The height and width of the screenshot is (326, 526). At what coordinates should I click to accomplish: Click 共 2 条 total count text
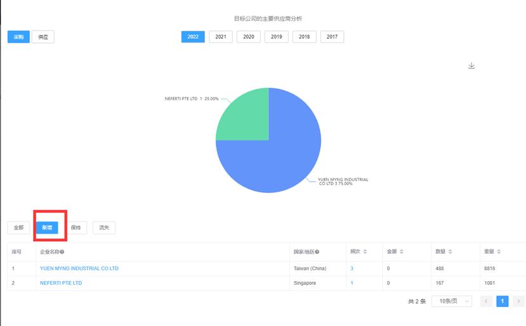point(417,301)
